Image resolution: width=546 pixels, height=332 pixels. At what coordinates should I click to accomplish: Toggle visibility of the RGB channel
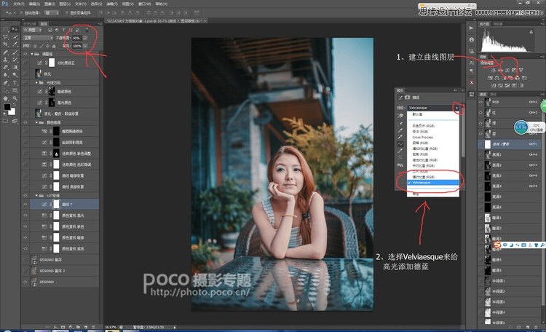click(480, 102)
